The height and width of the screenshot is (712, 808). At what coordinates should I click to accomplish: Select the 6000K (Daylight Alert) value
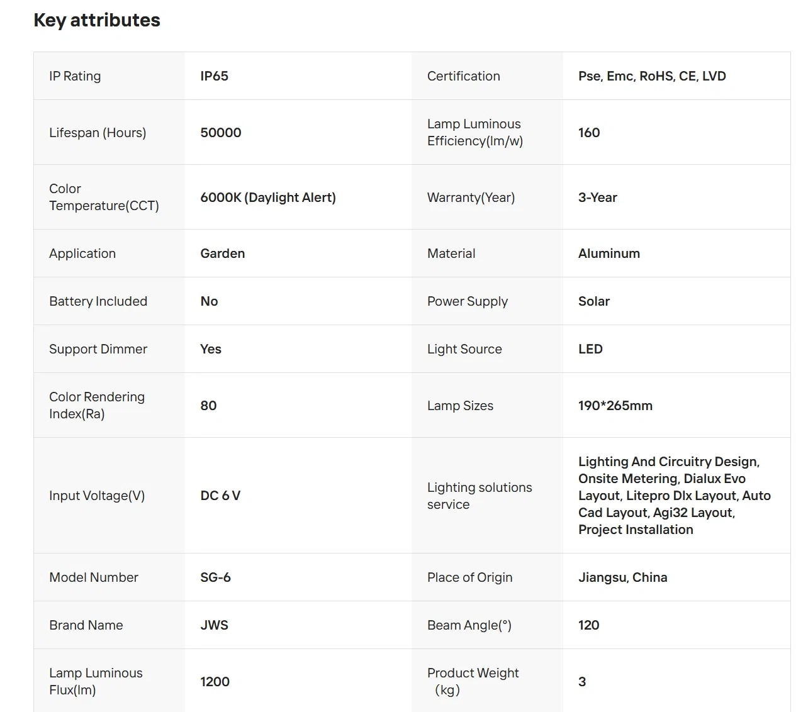point(268,197)
